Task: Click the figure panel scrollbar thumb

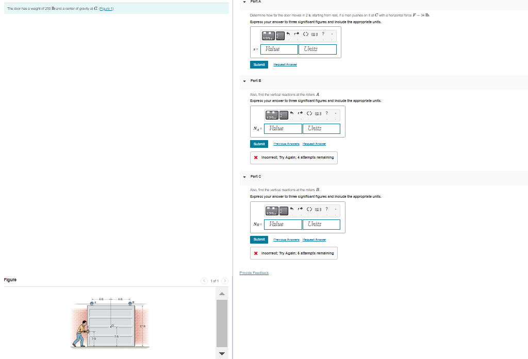Action: coord(222,323)
